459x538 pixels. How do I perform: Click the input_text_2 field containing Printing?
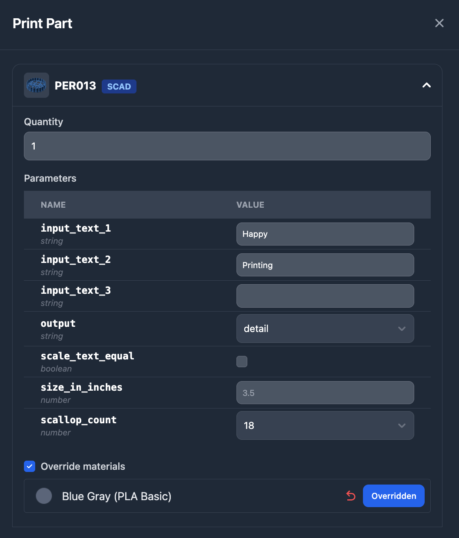coord(325,265)
